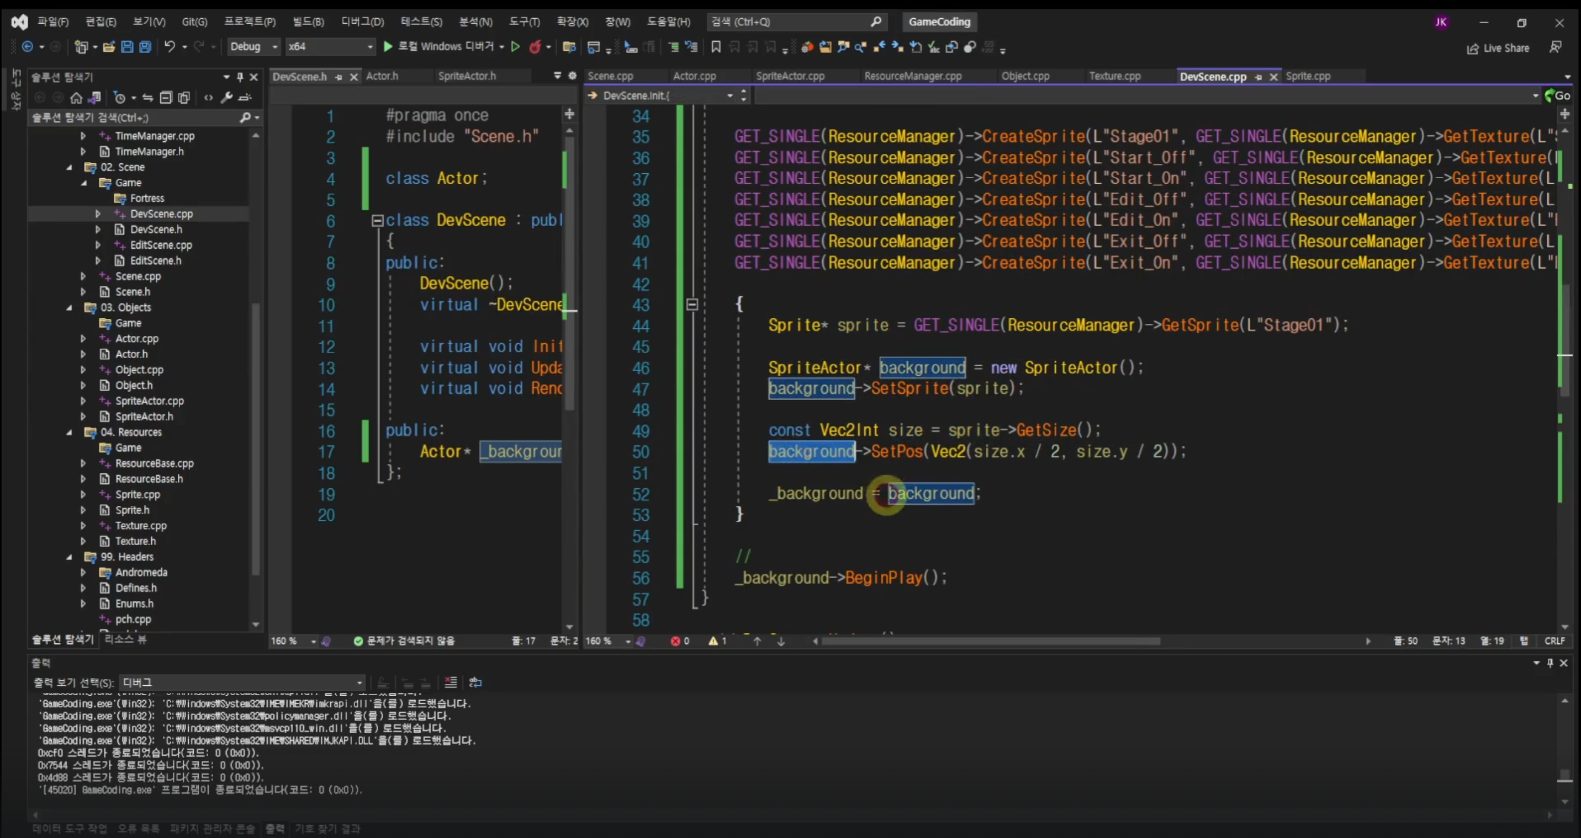The height and width of the screenshot is (838, 1581).
Task: Click the Clear All icon in Output panel
Action: [x=451, y=682]
